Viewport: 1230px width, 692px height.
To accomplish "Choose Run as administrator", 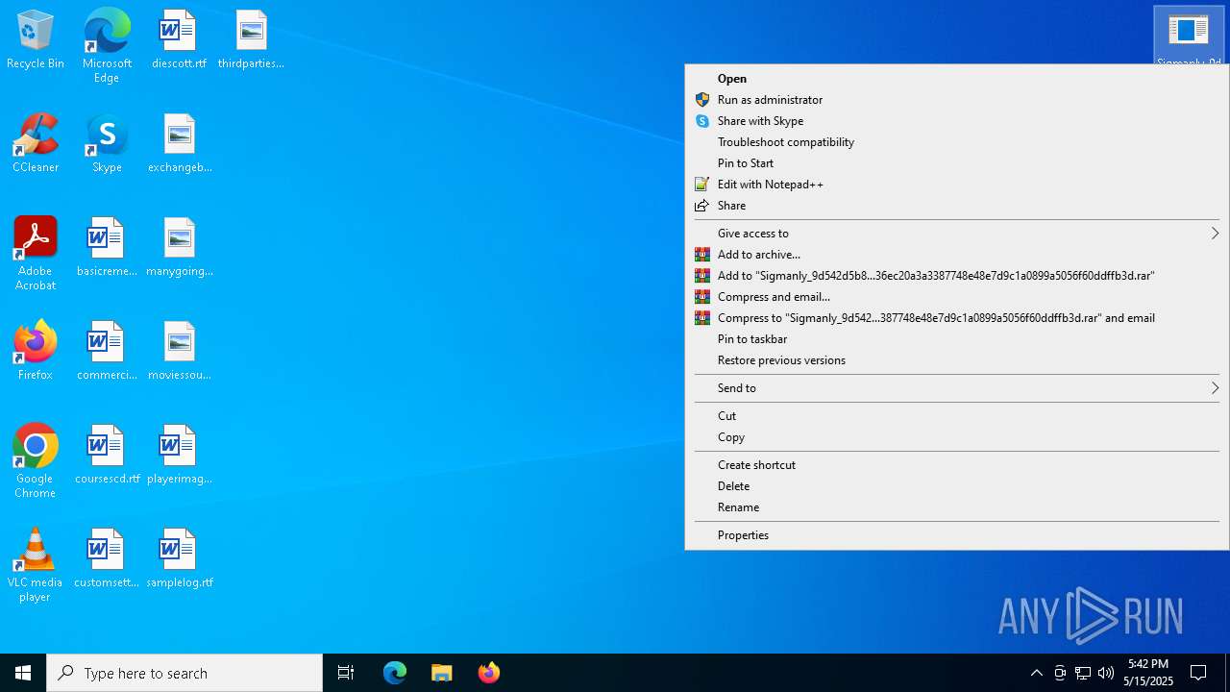I will pyautogui.click(x=957, y=100).
